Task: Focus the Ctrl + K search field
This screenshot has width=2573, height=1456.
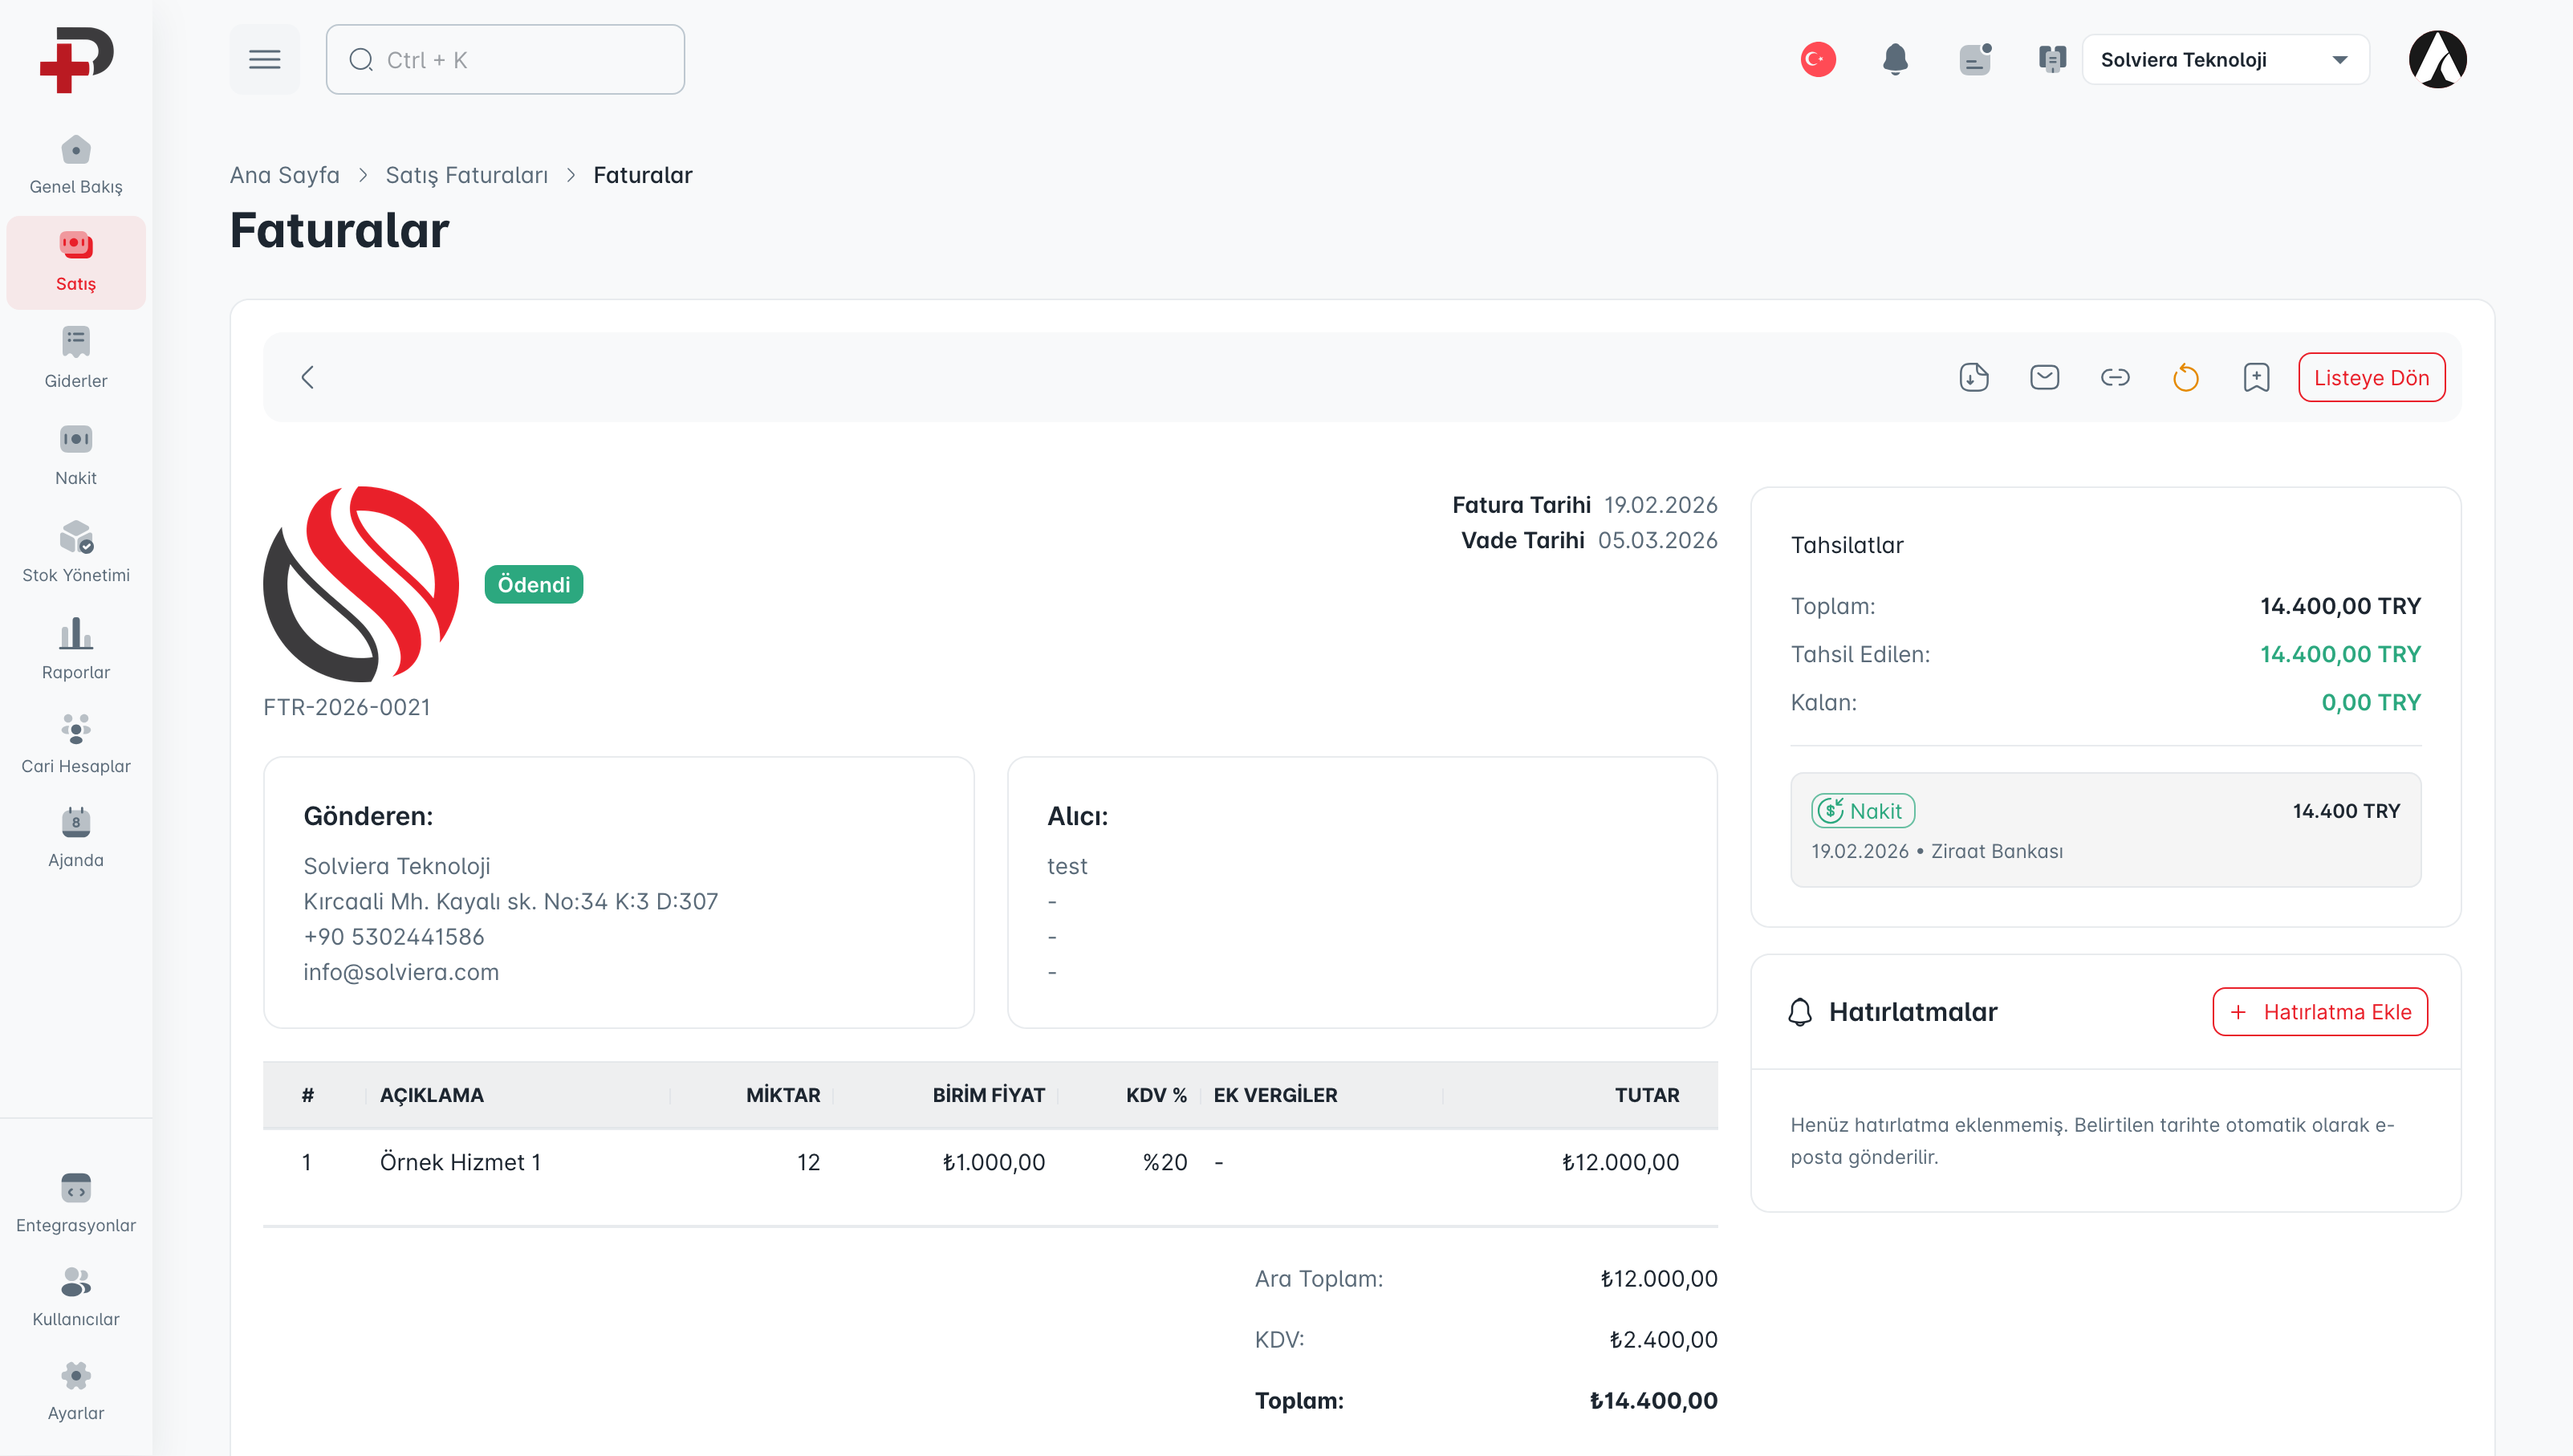Action: (505, 59)
